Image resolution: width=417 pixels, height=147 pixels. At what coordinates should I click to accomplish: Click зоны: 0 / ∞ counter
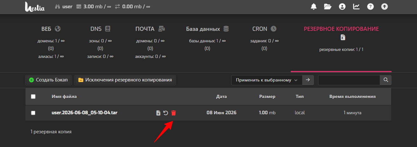coord(100,41)
